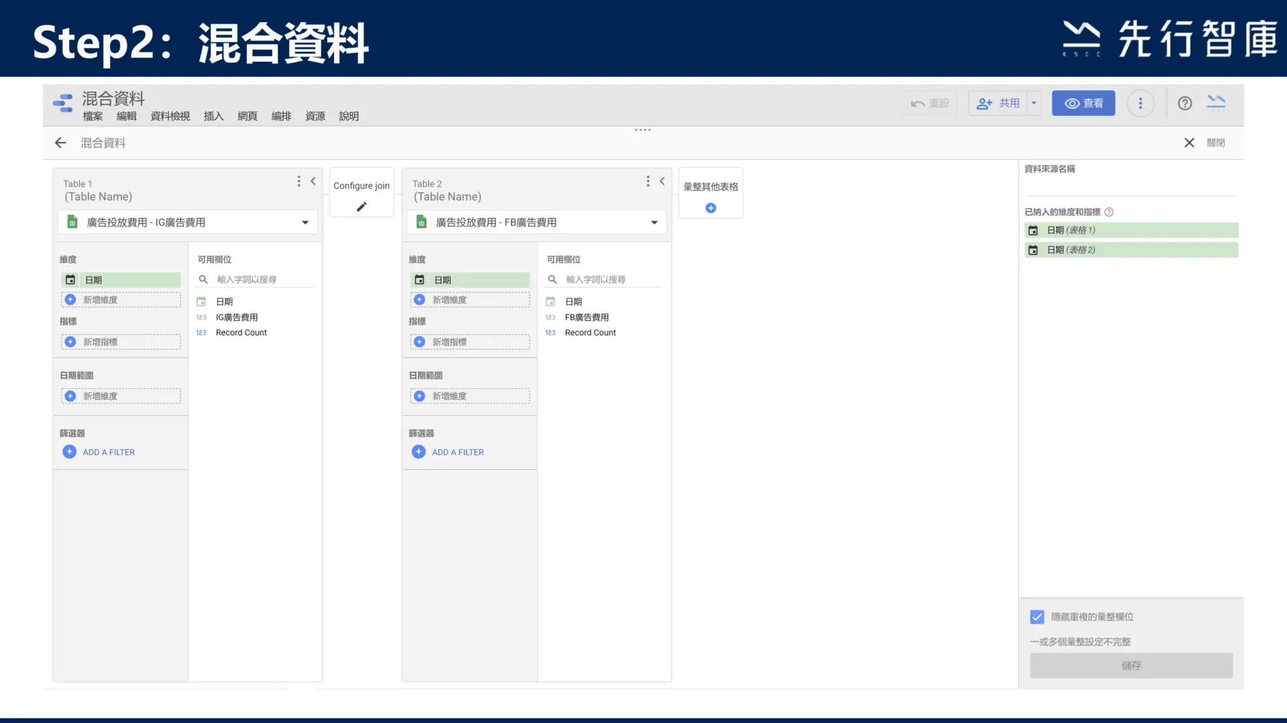Add date range dimension in Table 1
The width and height of the screenshot is (1287, 723).
(121, 396)
